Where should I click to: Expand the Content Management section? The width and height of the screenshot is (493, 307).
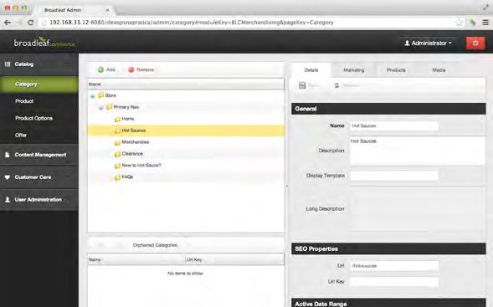[39, 155]
